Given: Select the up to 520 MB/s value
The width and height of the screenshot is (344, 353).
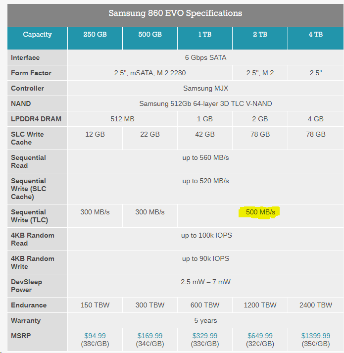Looking at the screenshot, I should coord(205,181).
